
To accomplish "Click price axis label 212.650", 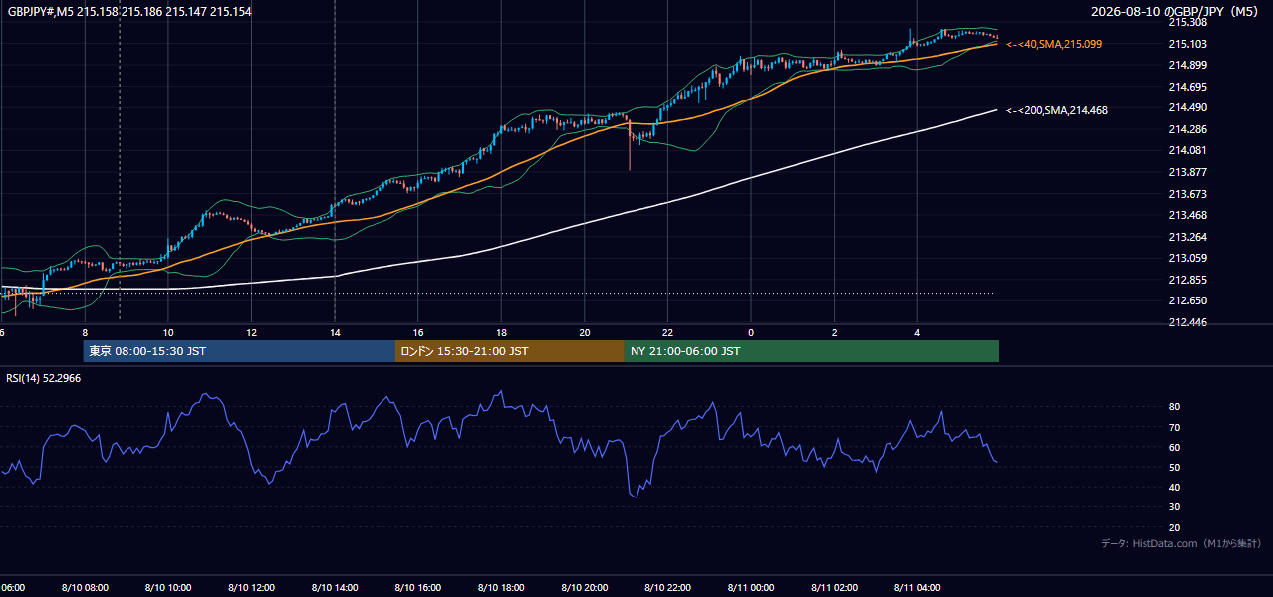I will tap(1187, 300).
